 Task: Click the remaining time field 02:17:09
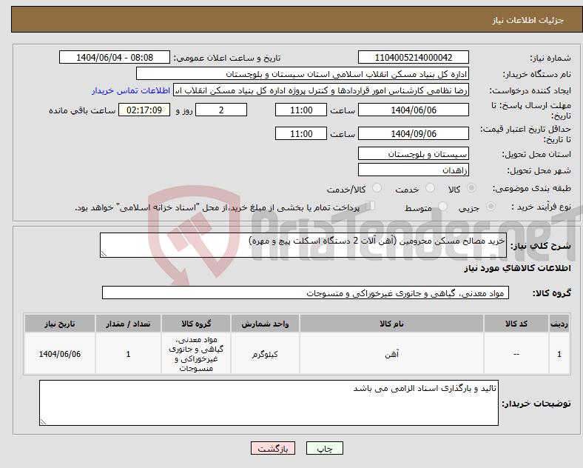144,110
